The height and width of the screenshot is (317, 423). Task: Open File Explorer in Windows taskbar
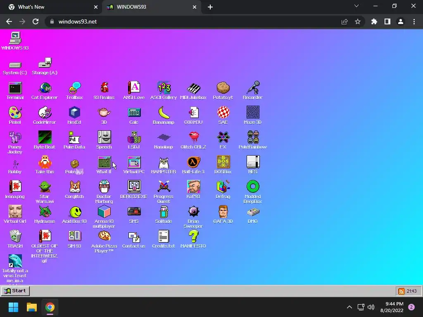coord(31,307)
